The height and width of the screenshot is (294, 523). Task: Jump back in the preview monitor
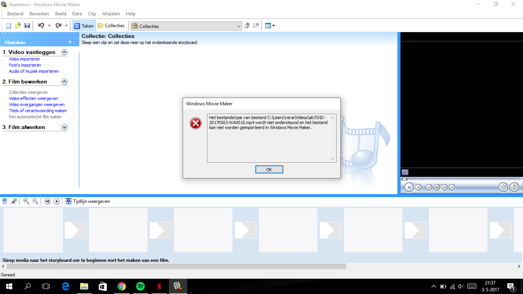point(429,187)
